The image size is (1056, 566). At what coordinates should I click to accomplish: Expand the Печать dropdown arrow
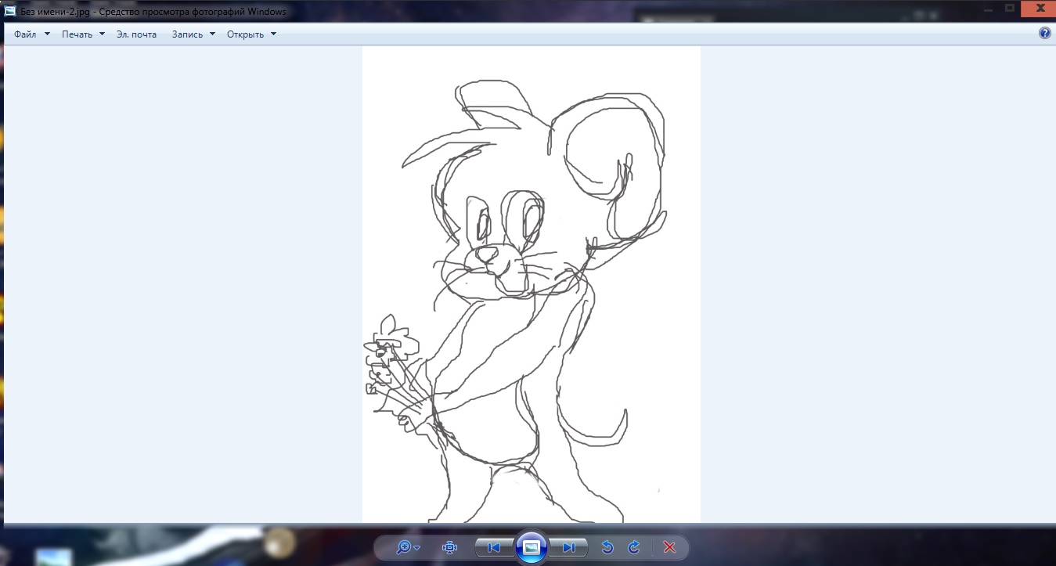coord(102,34)
